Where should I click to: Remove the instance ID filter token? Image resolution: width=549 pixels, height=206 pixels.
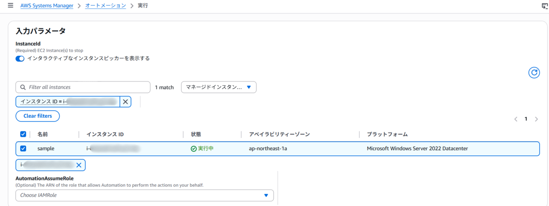tap(125, 102)
